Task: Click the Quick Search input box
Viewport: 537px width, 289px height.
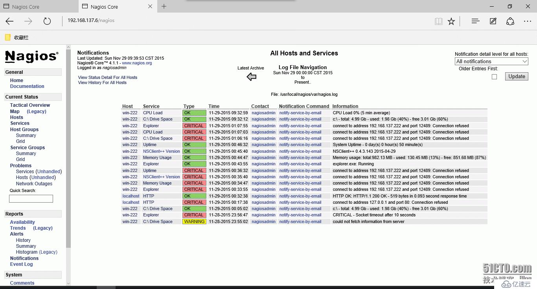Action: coord(31,199)
